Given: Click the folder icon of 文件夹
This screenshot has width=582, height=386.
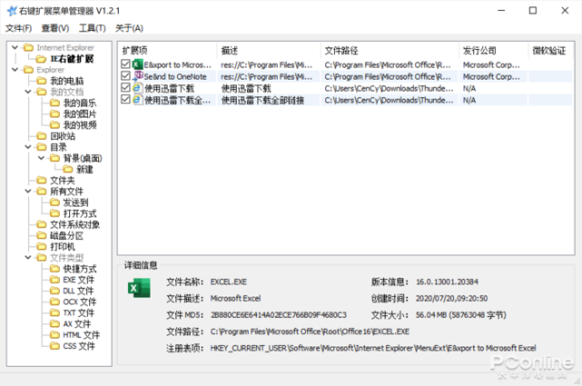Looking at the screenshot, I should coord(42,180).
